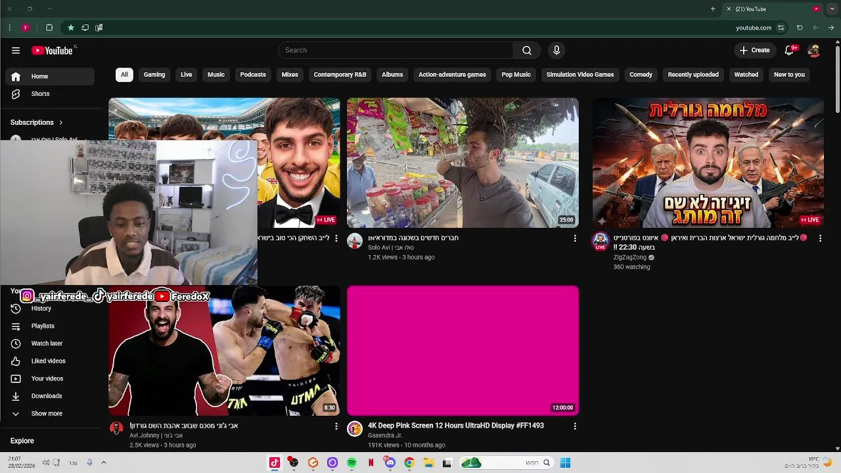This screenshot has width=841, height=473.
Task: Open options menu for ZigZagZong live video
Action: click(820, 238)
